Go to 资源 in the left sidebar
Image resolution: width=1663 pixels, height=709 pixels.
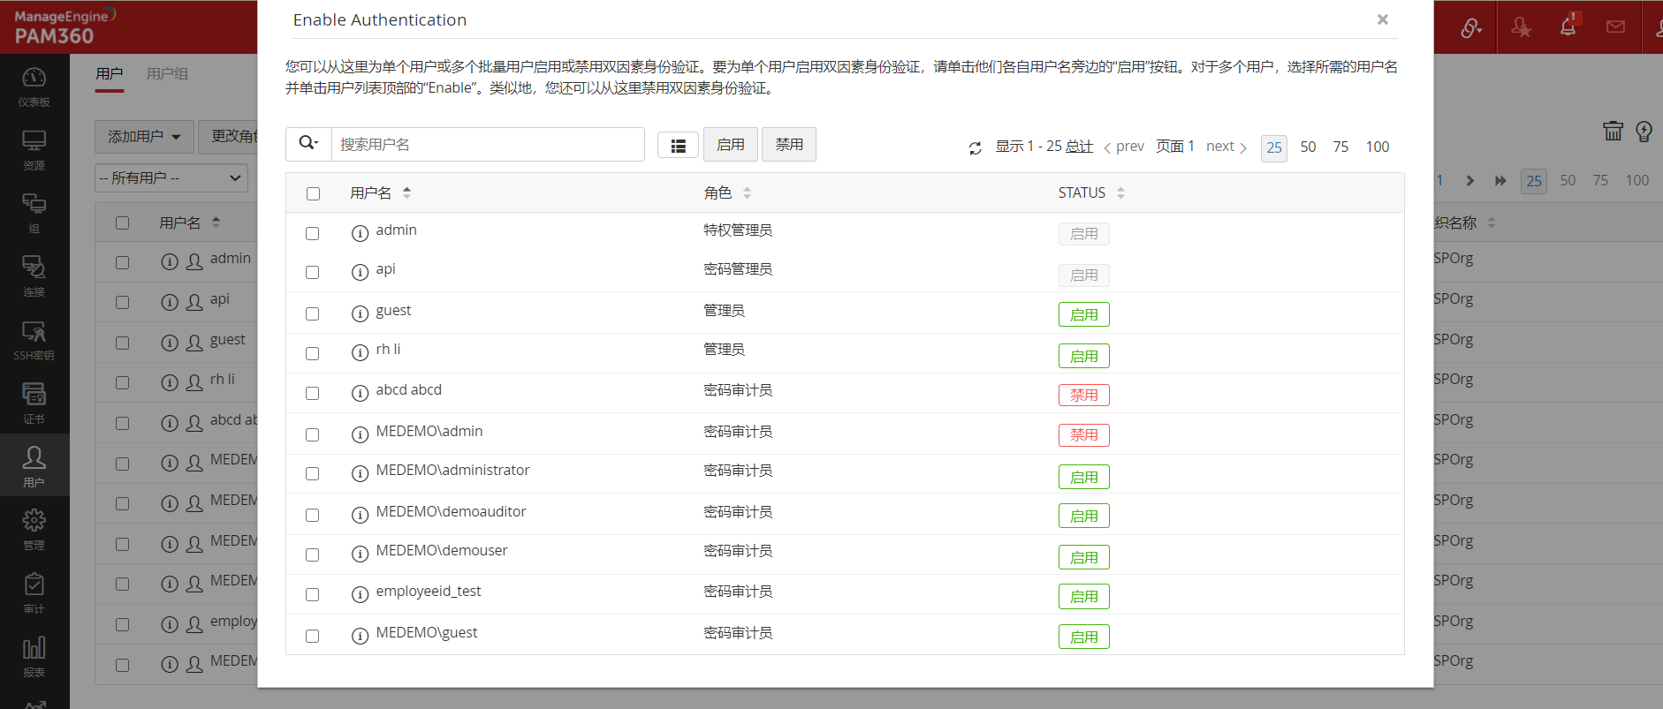point(34,150)
